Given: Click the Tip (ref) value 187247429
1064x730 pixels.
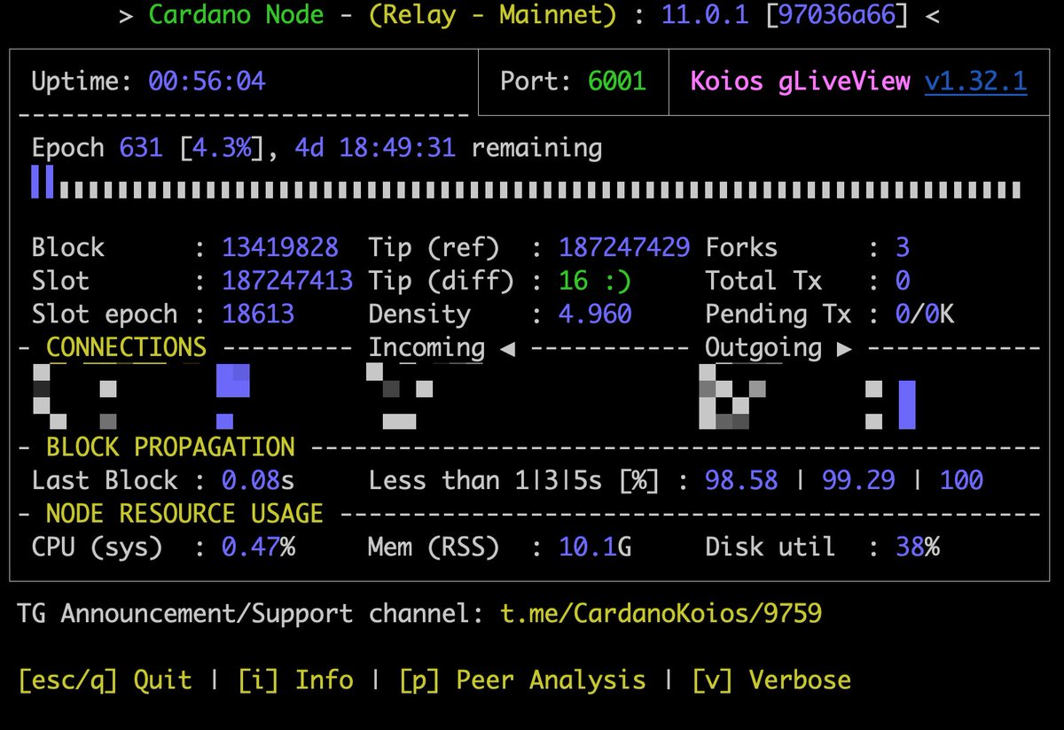Looking at the screenshot, I should tap(624, 247).
